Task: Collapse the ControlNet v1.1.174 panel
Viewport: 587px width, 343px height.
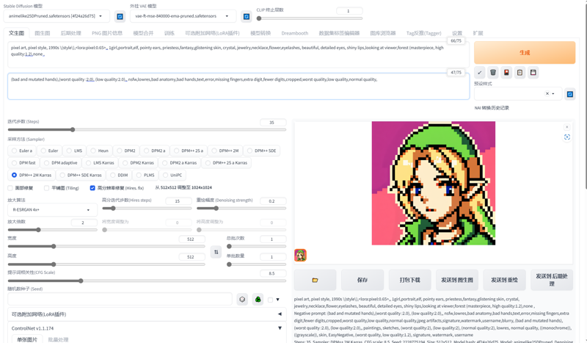Action: tap(146, 328)
